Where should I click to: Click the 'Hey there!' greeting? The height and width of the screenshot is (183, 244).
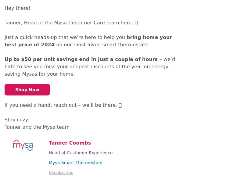tap(17, 8)
